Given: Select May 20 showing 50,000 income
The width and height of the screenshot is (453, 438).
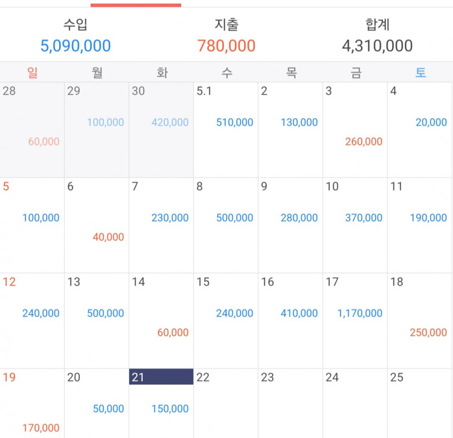Looking at the screenshot, I should (x=97, y=403).
